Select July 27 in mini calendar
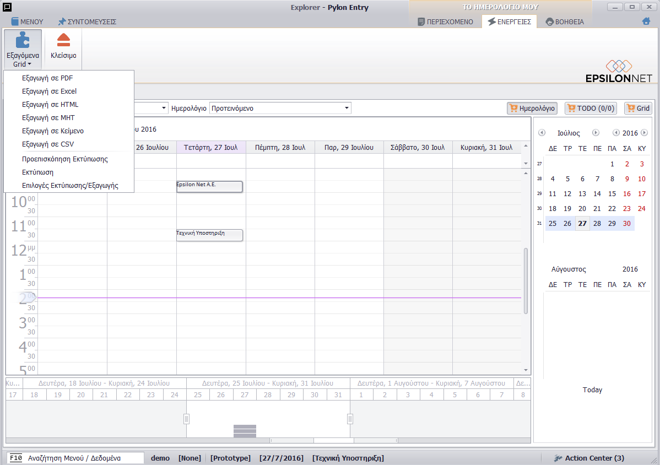The width and height of the screenshot is (660, 465). [x=582, y=224]
